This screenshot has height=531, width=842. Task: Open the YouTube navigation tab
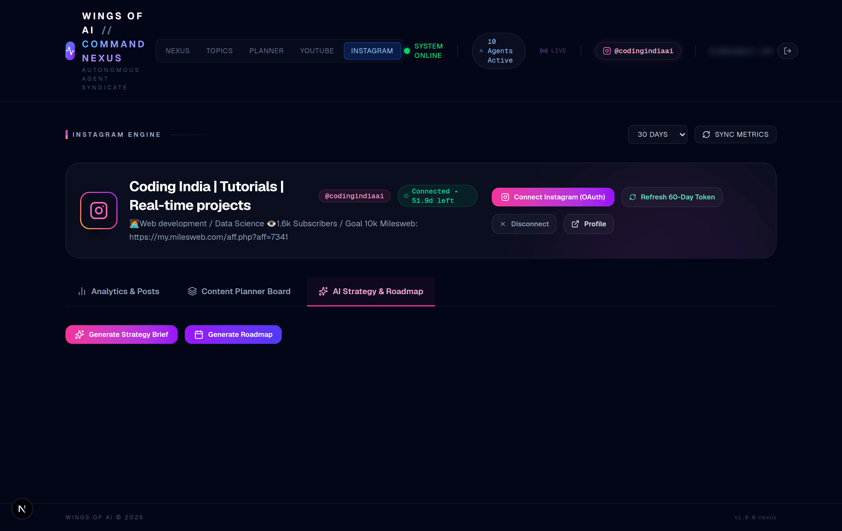(317, 51)
